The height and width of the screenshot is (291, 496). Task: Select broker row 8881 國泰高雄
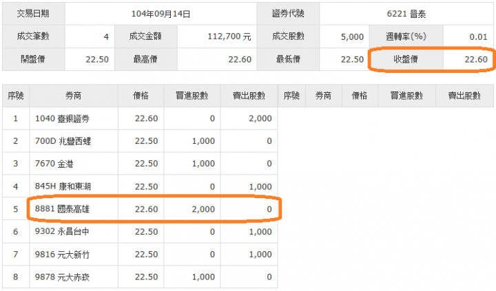tap(140, 209)
